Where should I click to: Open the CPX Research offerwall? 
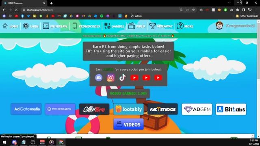(x=60, y=109)
